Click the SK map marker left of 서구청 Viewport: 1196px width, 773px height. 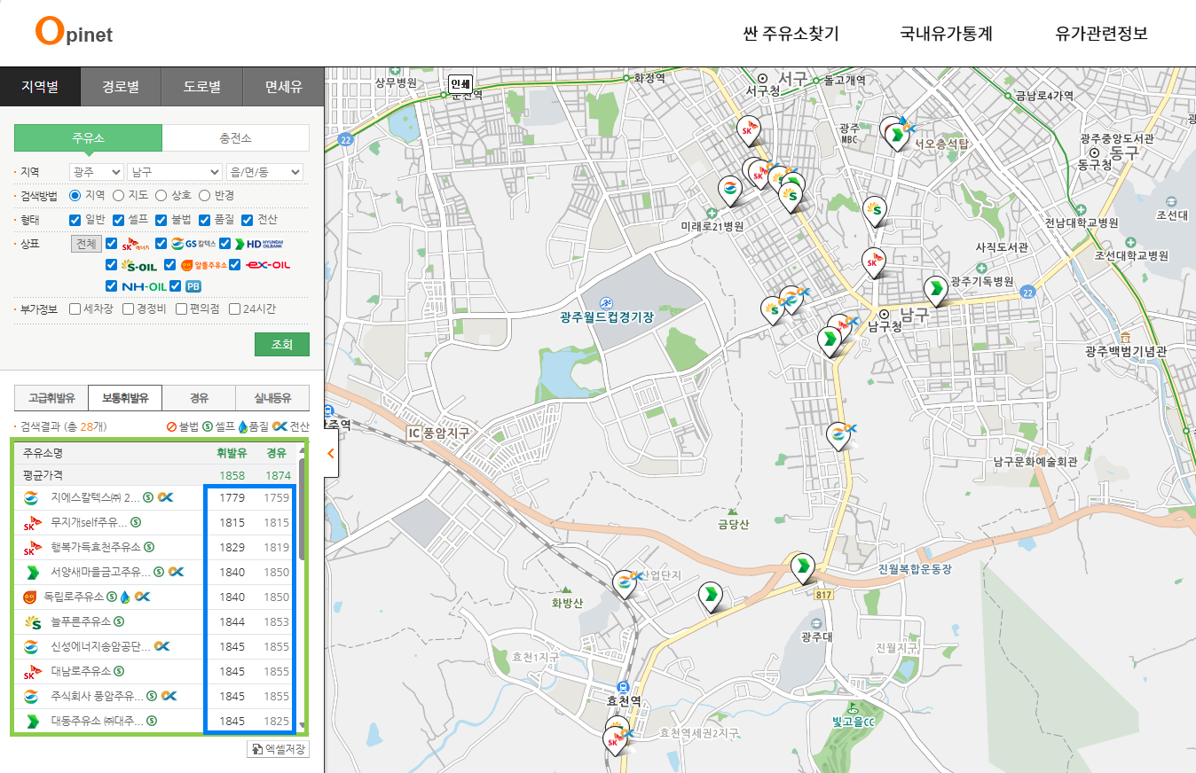(x=748, y=129)
